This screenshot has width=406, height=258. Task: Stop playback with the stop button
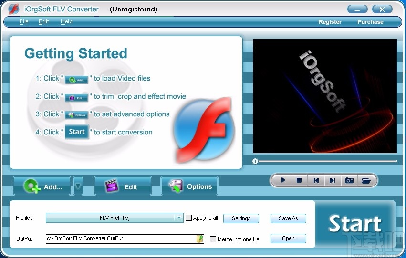(x=299, y=180)
